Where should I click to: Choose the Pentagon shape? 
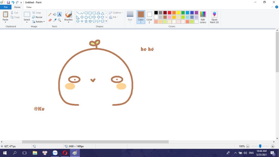pyautogui.click(x=86, y=17)
